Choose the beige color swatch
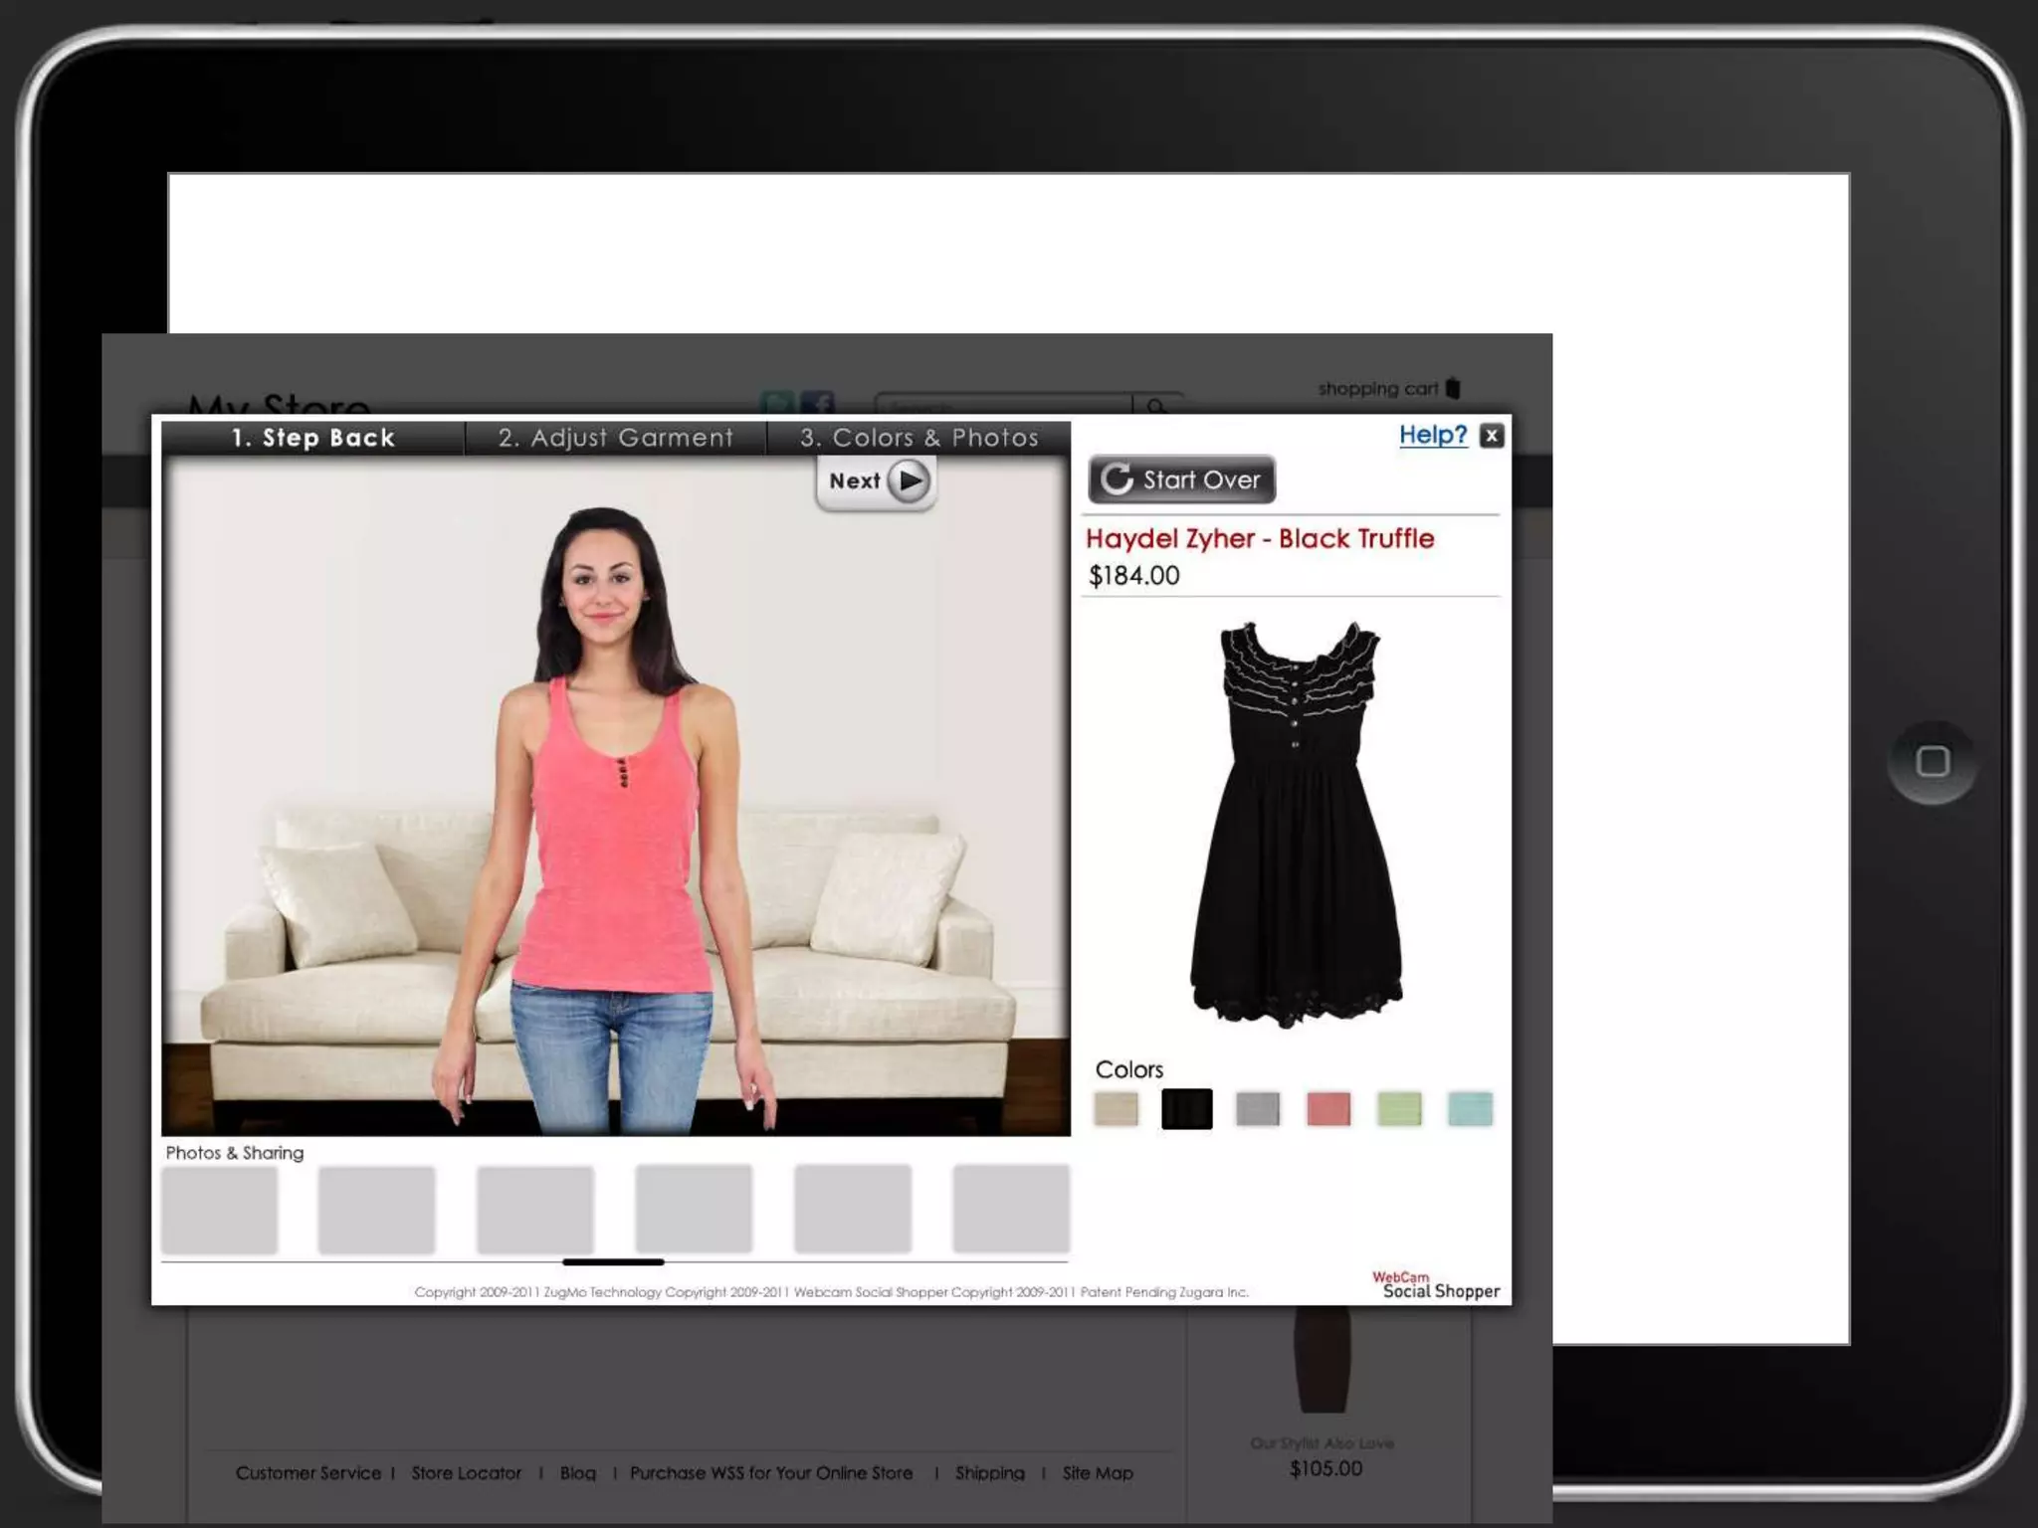 [1116, 1108]
